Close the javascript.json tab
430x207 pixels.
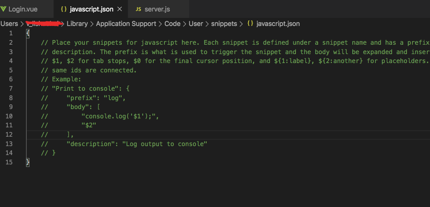point(119,9)
